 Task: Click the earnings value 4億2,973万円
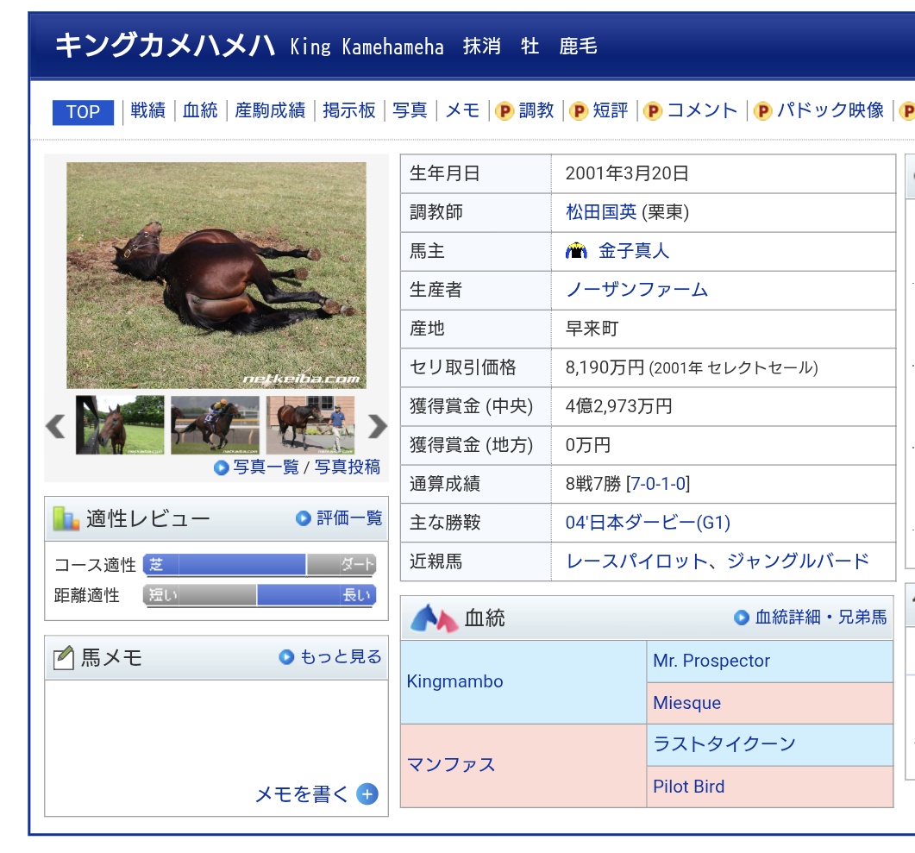(618, 406)
